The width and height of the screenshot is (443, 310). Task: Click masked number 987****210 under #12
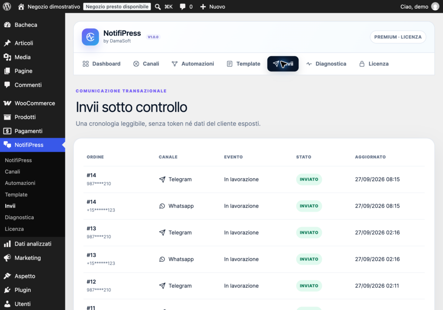tap(99, 290)
